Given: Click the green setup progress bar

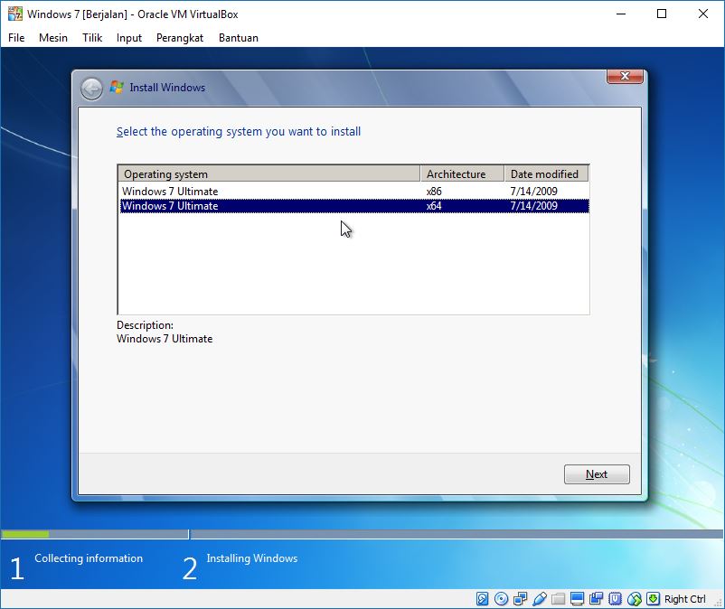Looking at the screenshot, I should (x=25, y=534).
